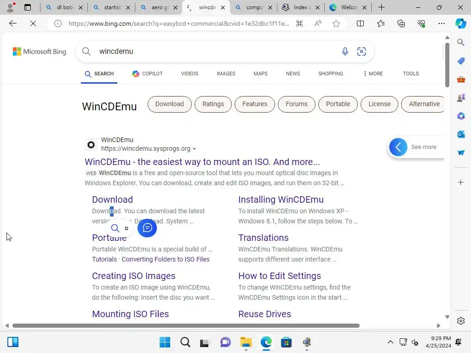This screenshot has height=353, width=471.
Task: Open browser profile icon
Action: pyautogui.click(x=11, y=7)
